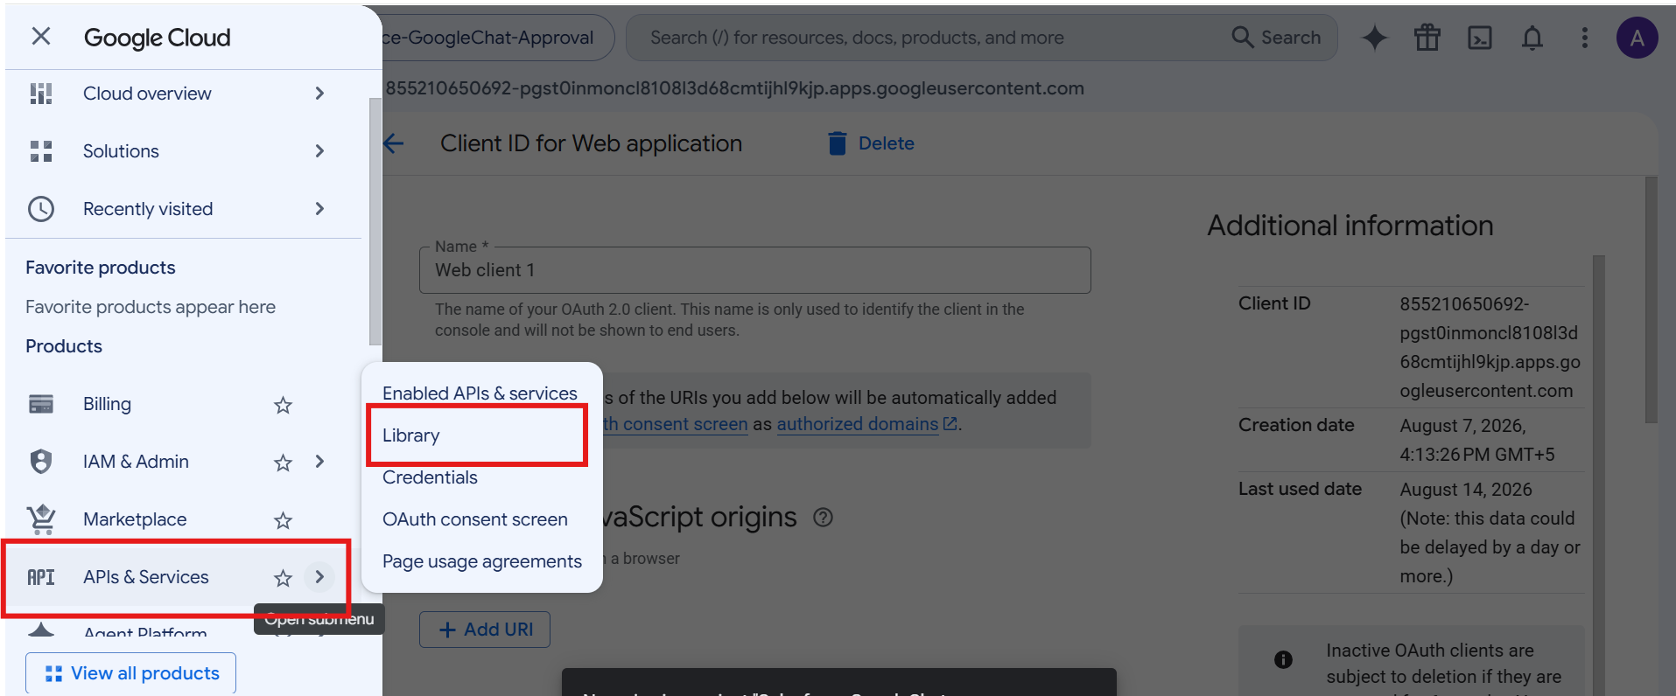Expand the Solutions submenu chevron
Viewport: 1676px width, 696px height.
tap(319, 151)
